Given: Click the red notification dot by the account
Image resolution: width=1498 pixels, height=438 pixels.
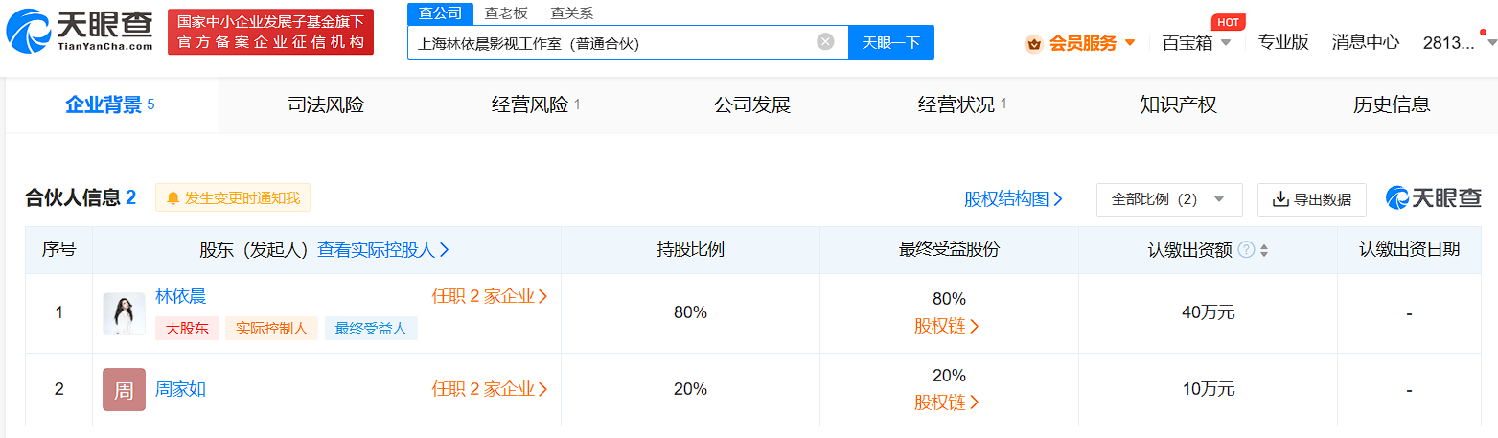Looking at the screenshot, I should pyautogui.click(x=1484, y=32).
